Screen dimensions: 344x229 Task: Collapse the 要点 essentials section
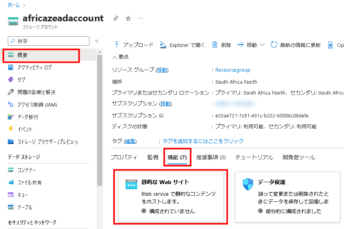pyautogui.click(x=120, y=57)
